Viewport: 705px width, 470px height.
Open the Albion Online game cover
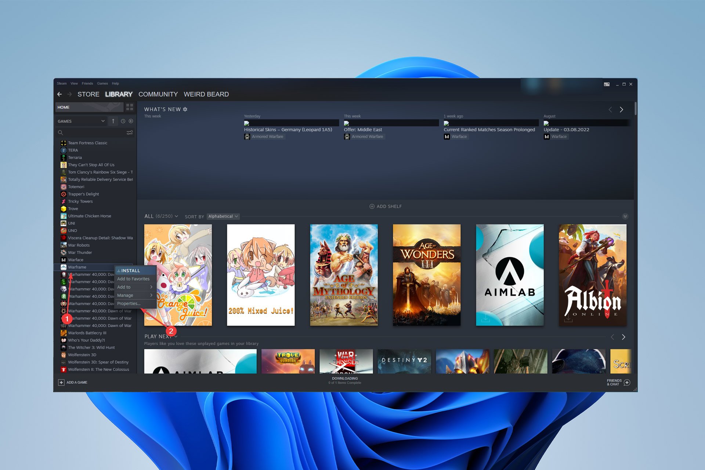pos(593,275)
